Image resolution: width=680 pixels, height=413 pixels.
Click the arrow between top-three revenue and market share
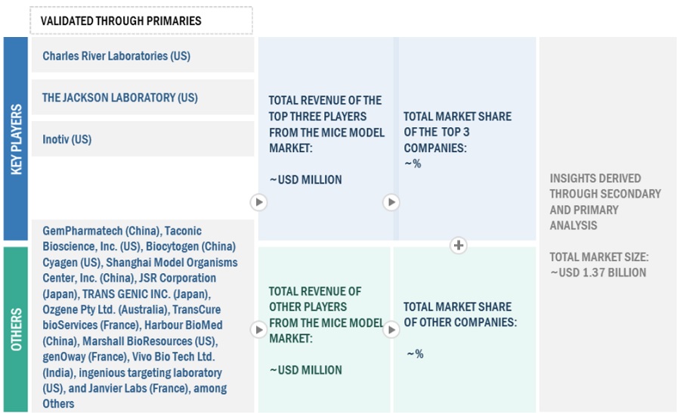click(391, 202)
